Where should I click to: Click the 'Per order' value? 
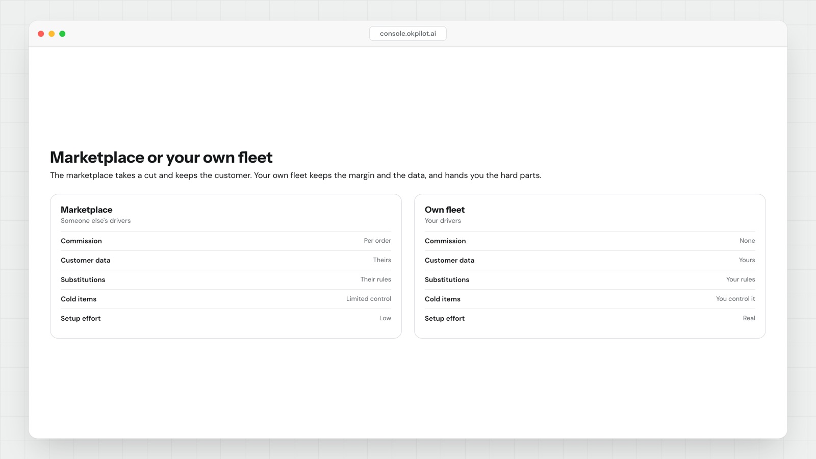[377, 241]
